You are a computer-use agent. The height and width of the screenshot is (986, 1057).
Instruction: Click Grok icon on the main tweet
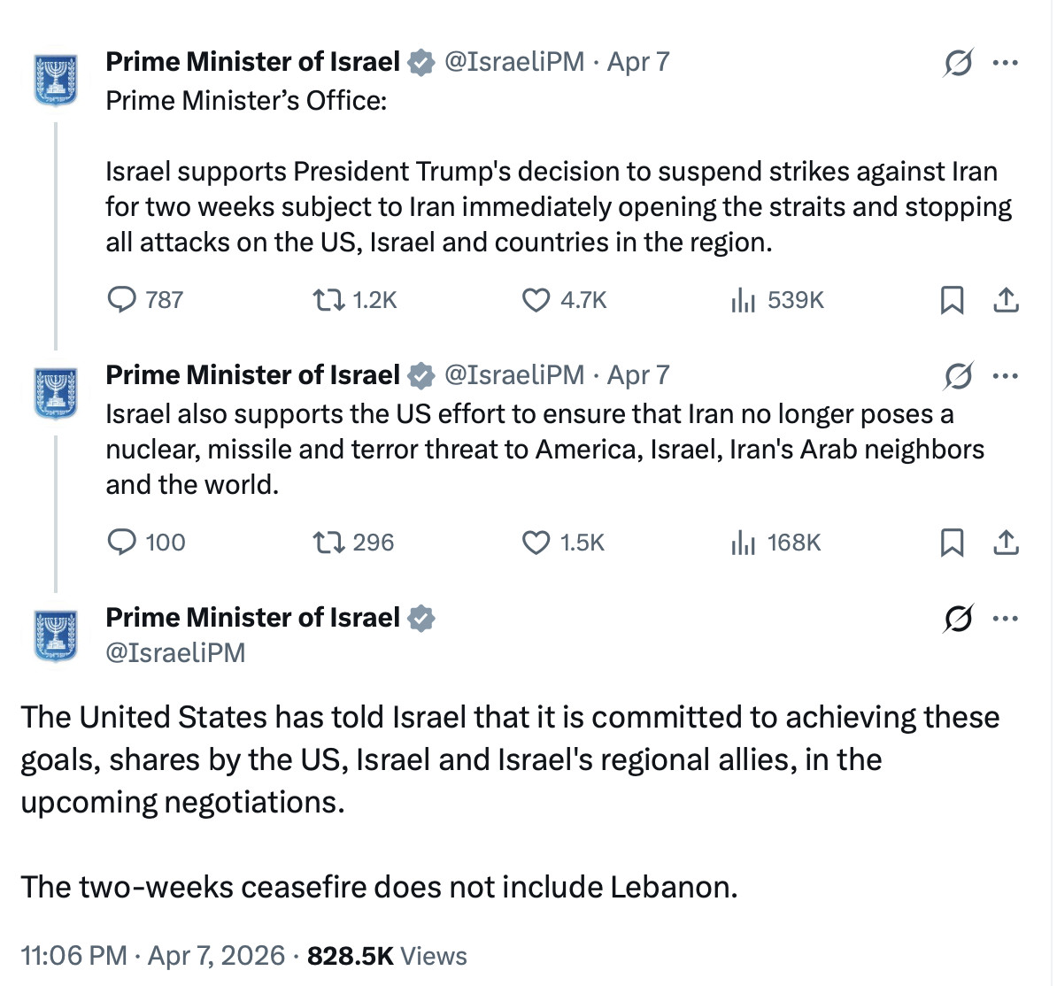pos(958,619)
